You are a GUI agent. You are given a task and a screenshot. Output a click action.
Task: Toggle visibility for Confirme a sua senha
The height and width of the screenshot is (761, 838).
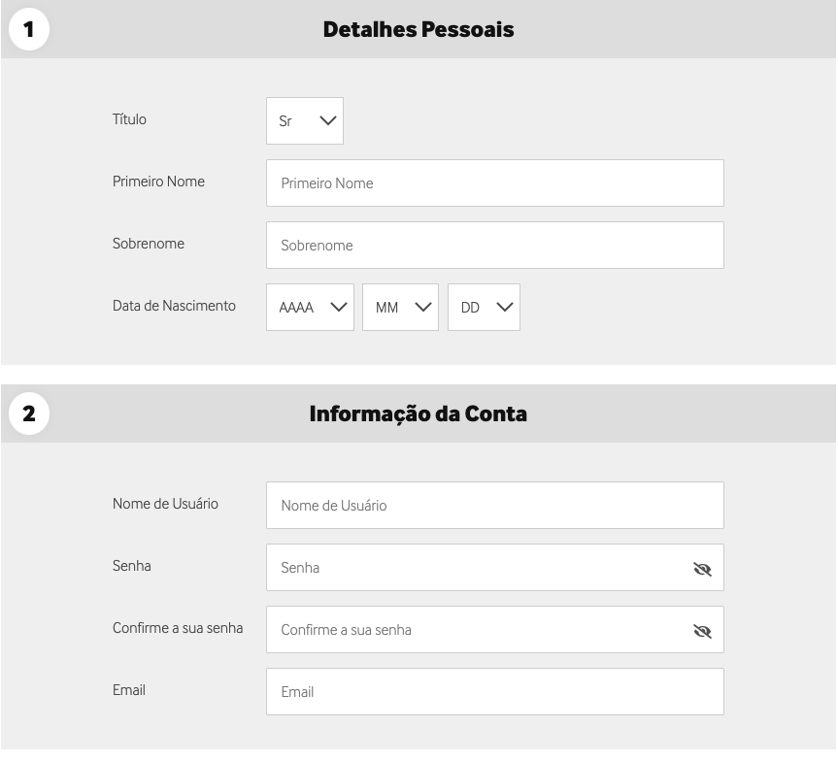click(702, 631)
